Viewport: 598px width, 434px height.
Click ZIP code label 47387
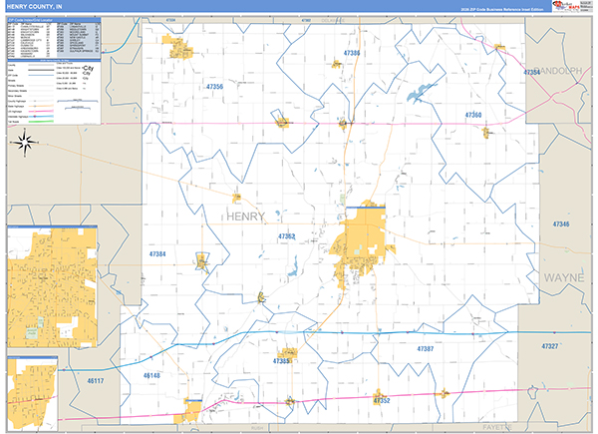pyautogui.click(x=426, y=348)
